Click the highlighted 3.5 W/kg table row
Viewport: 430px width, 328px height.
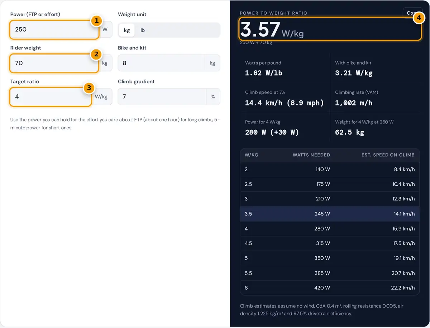click(x=330, y=214)
